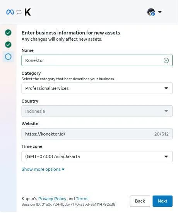
Task: Click the swap arrows icon between logos
Action: pos(19,12)
